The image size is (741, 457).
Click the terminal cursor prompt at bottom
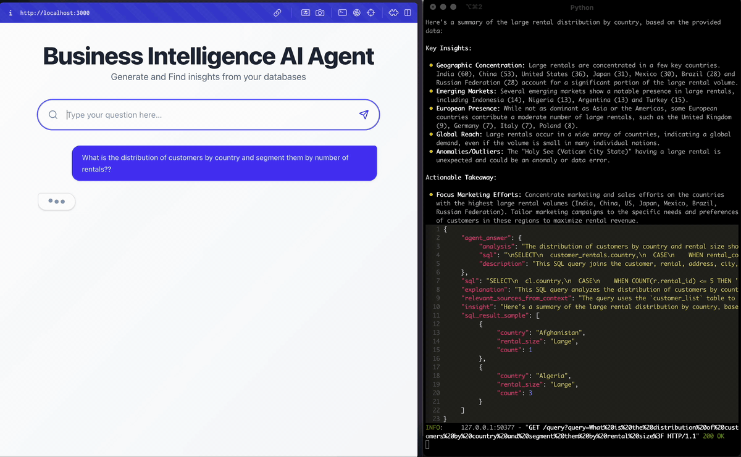click(x=428, y=445)
